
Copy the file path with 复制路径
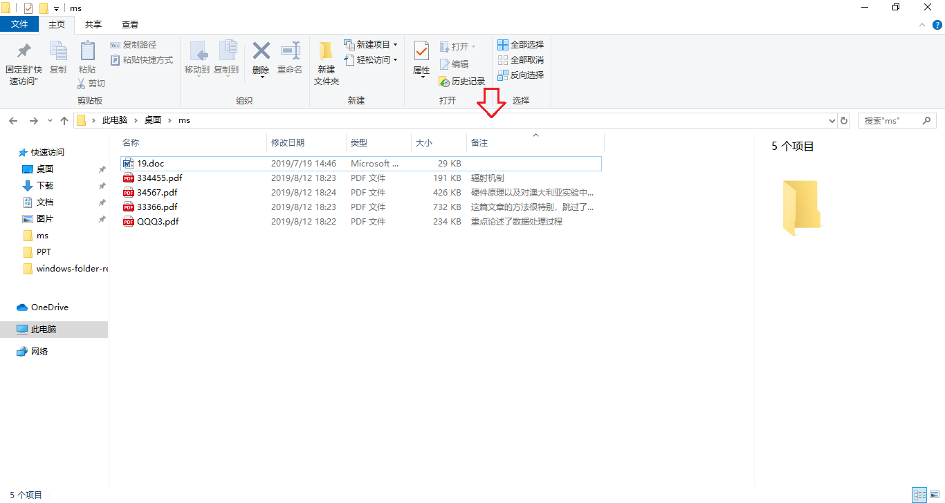point(137,44)
